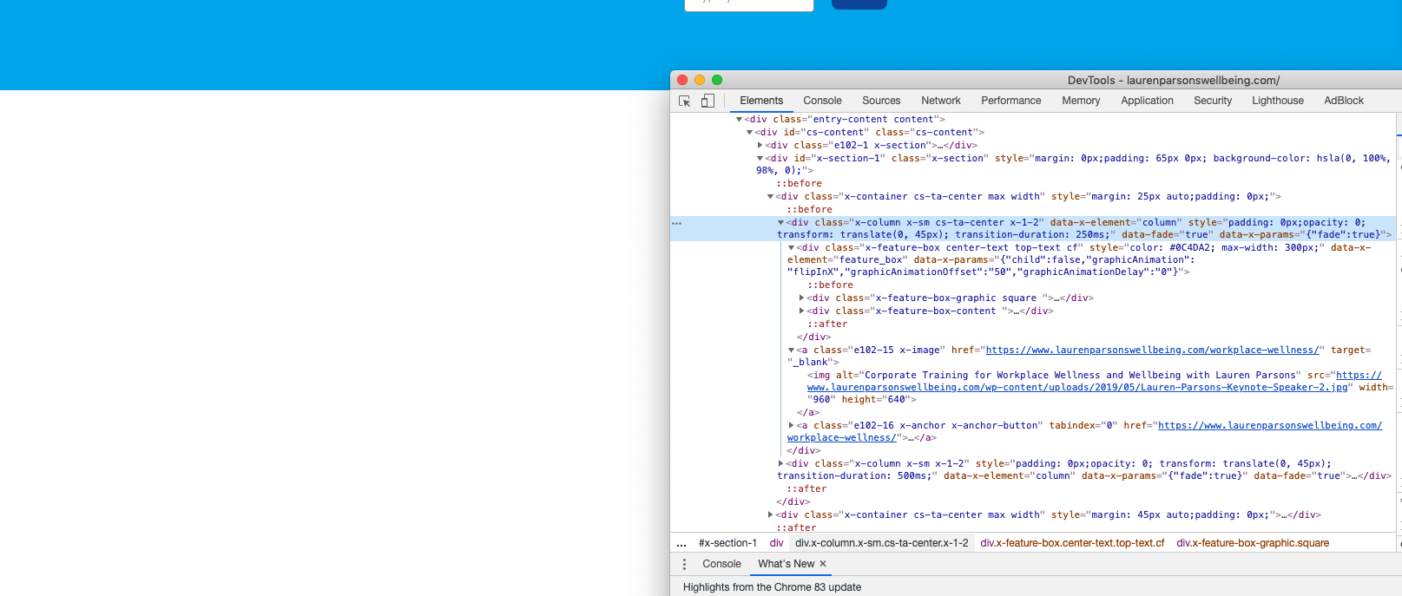
Task: Collapse the x-section-1 div node
Action: [760, 159]
